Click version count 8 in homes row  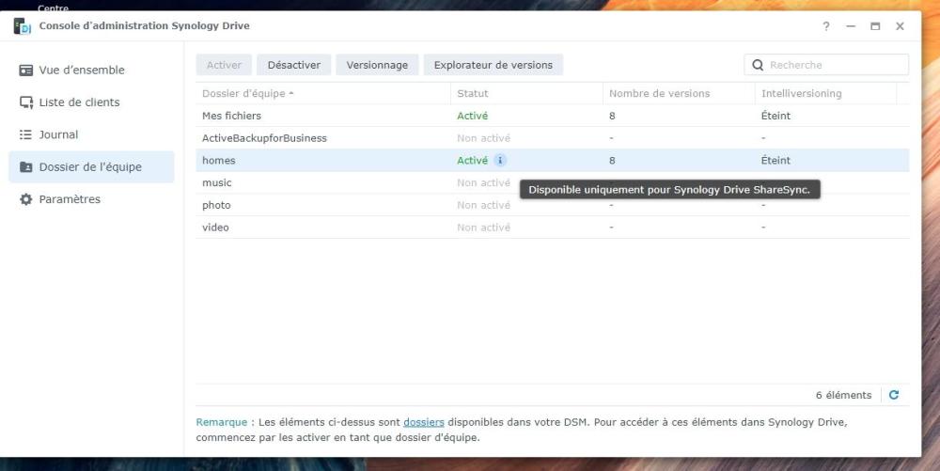coord(612,161)
